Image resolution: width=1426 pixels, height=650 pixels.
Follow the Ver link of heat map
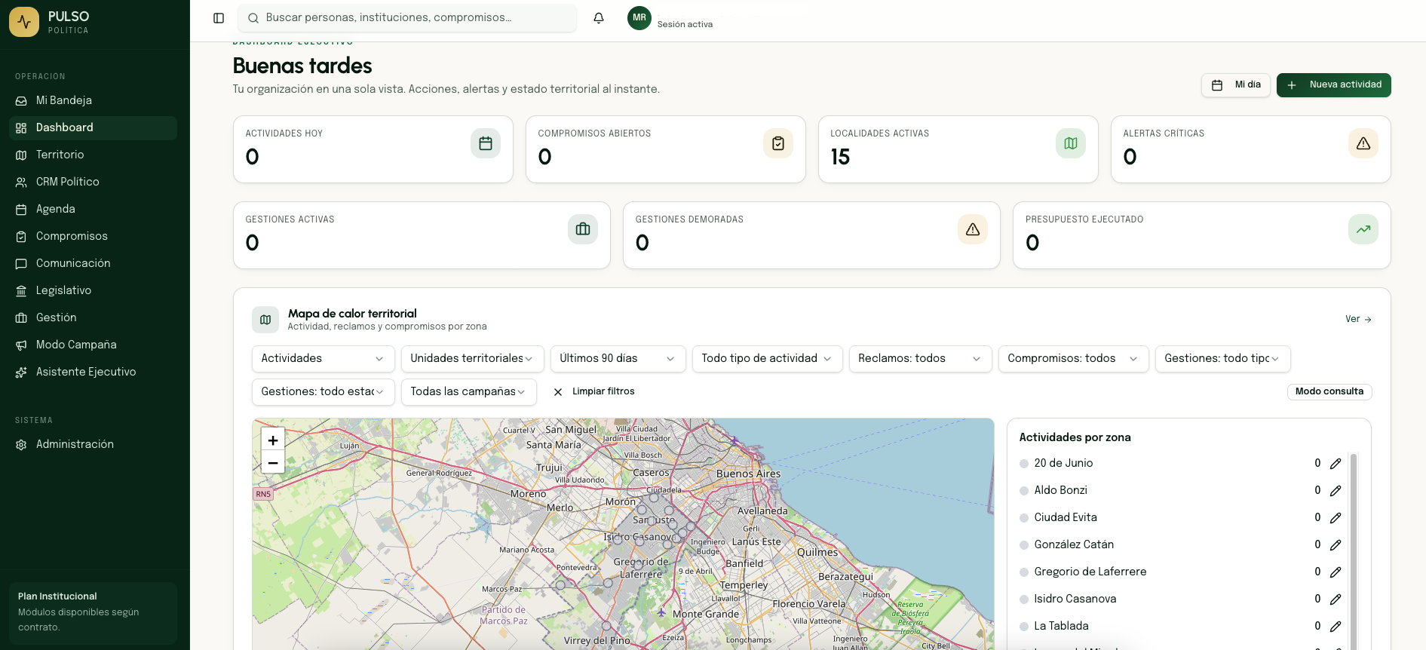(x=1358, y=320)
